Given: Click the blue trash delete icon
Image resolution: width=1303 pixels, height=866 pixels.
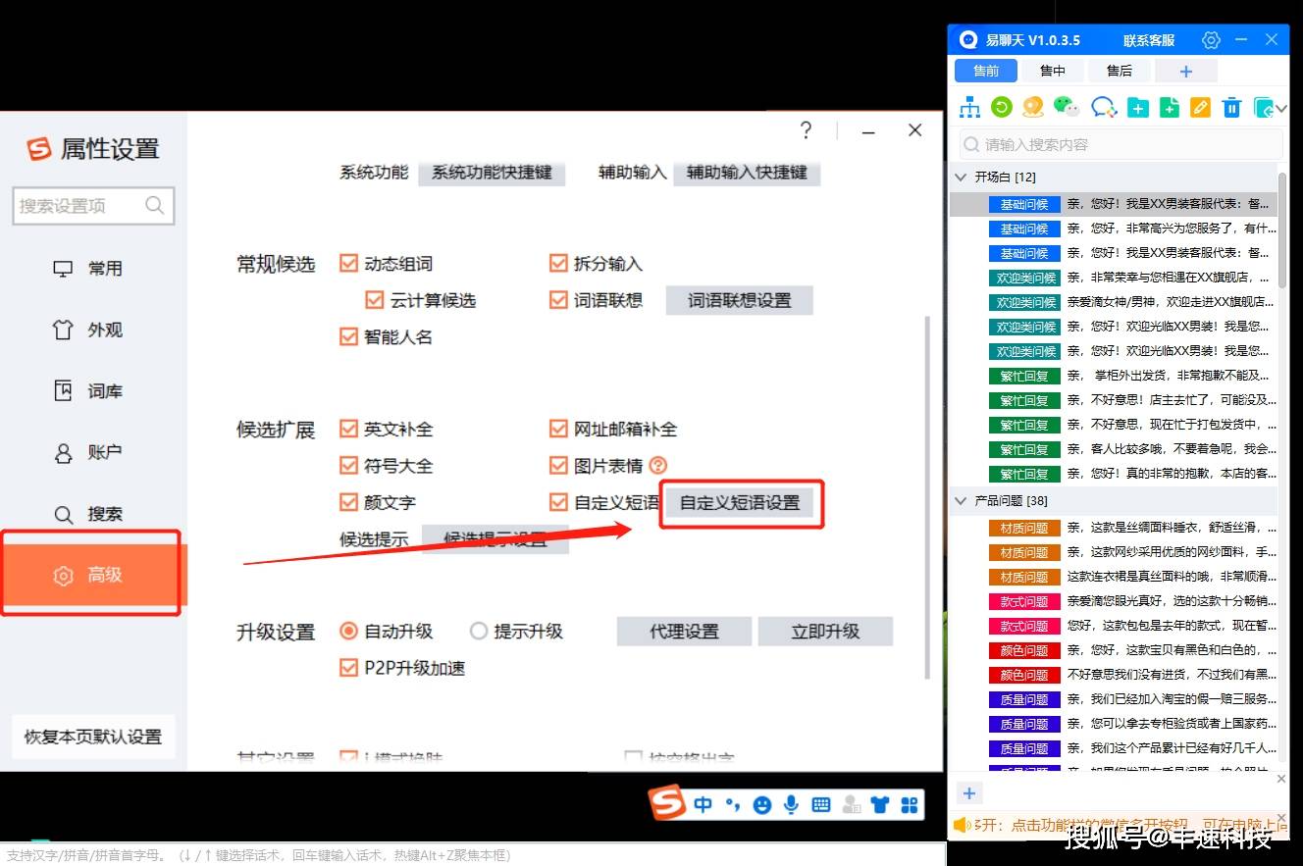Looking at the screenshot, I should click(x=1232, y=108).
